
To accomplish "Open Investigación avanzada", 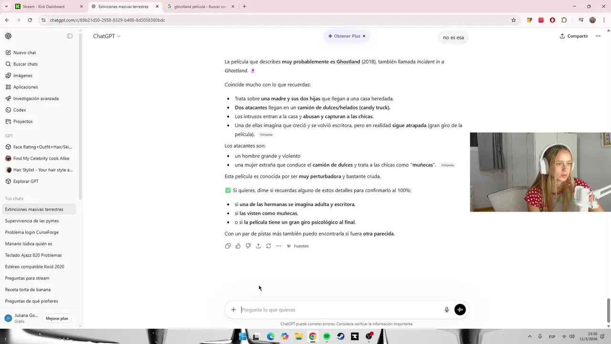I will (39, 98).
